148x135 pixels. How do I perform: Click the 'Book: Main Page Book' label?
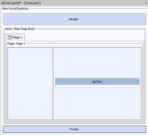click(x=20, y=29)
